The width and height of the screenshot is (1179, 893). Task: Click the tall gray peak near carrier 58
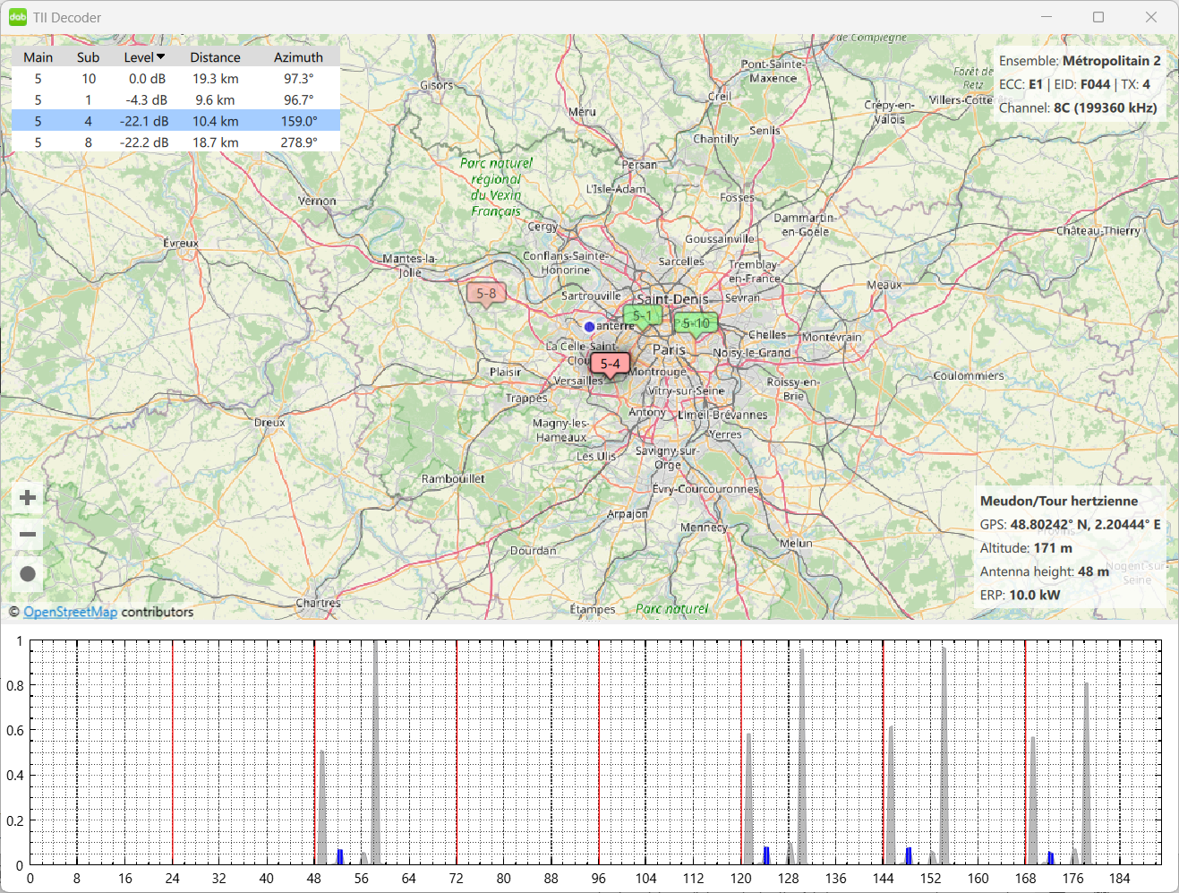pos(375,753)
